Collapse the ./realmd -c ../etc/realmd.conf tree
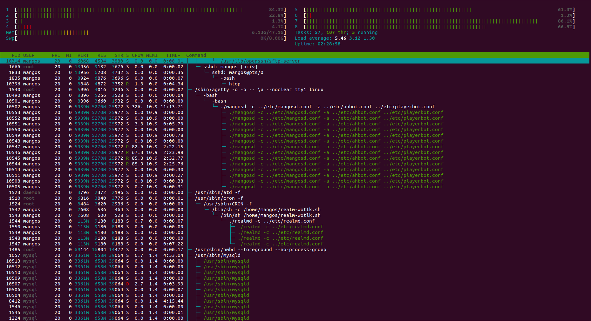 [x=272, y=221]
